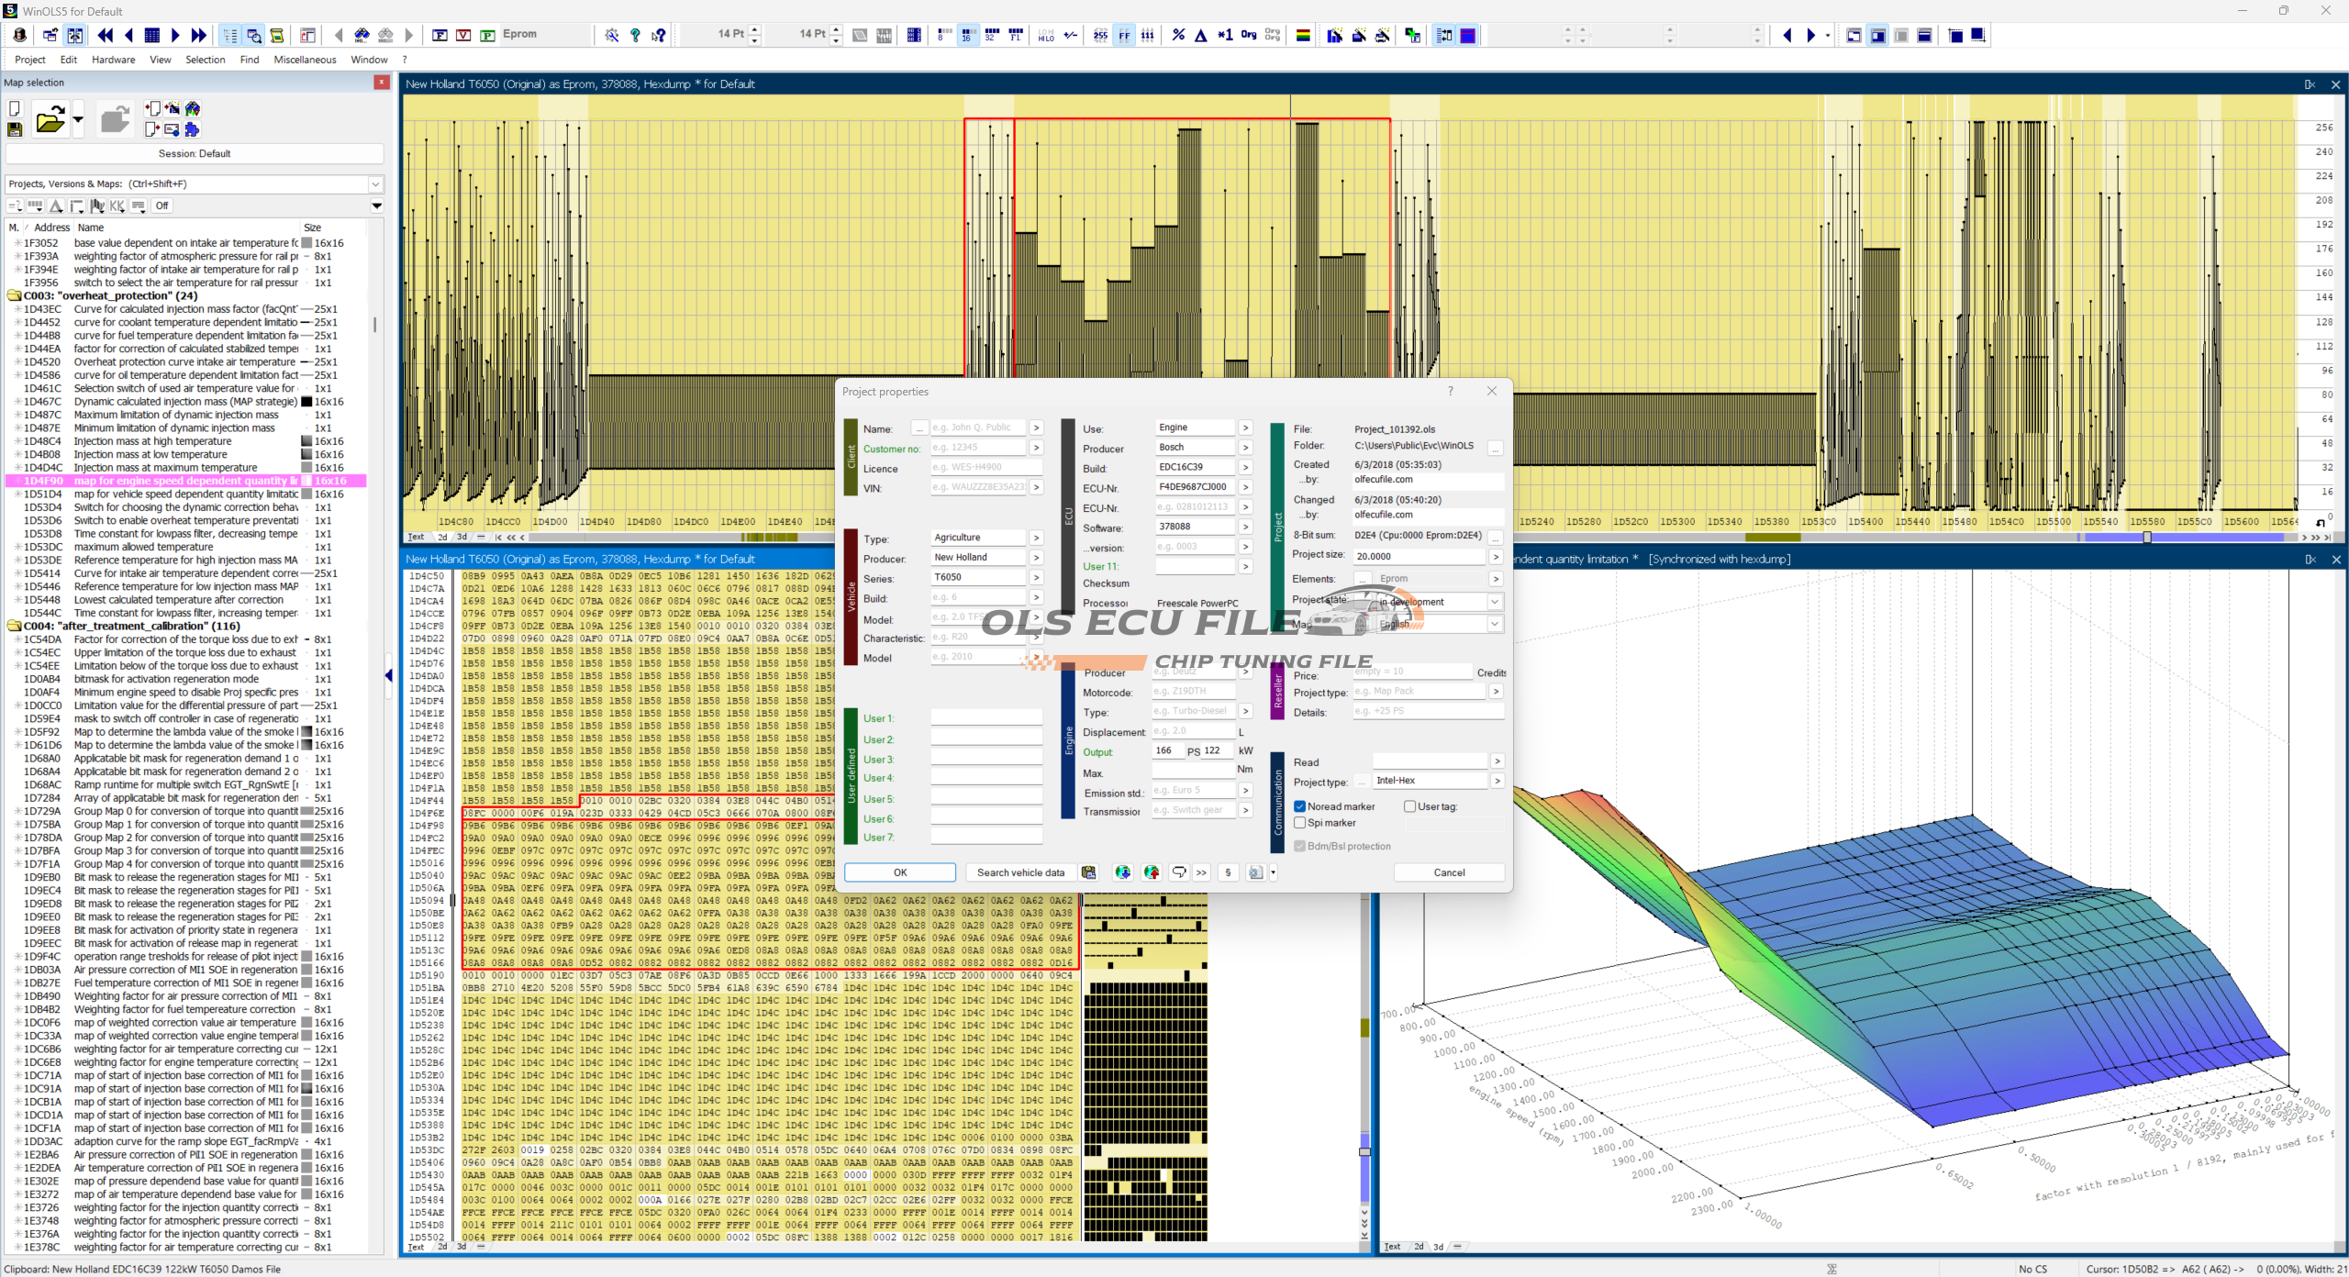Image resolution: width=2349 pixels, height=1277 pixels.
Task: Click the open folder icon in Map selection
Action: point(50,120)
